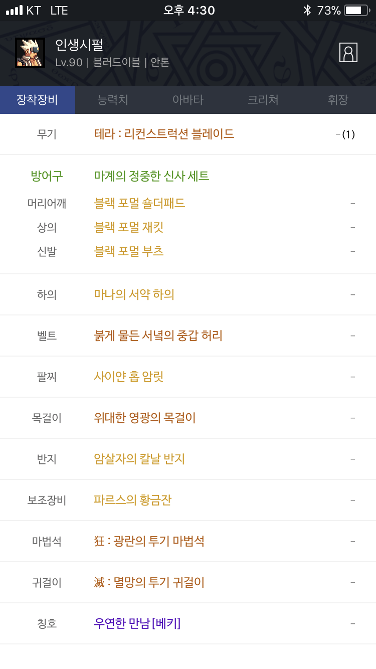Switch to the 능력치 tab
This screenshot has height=669, width=376.
point(113,100)
